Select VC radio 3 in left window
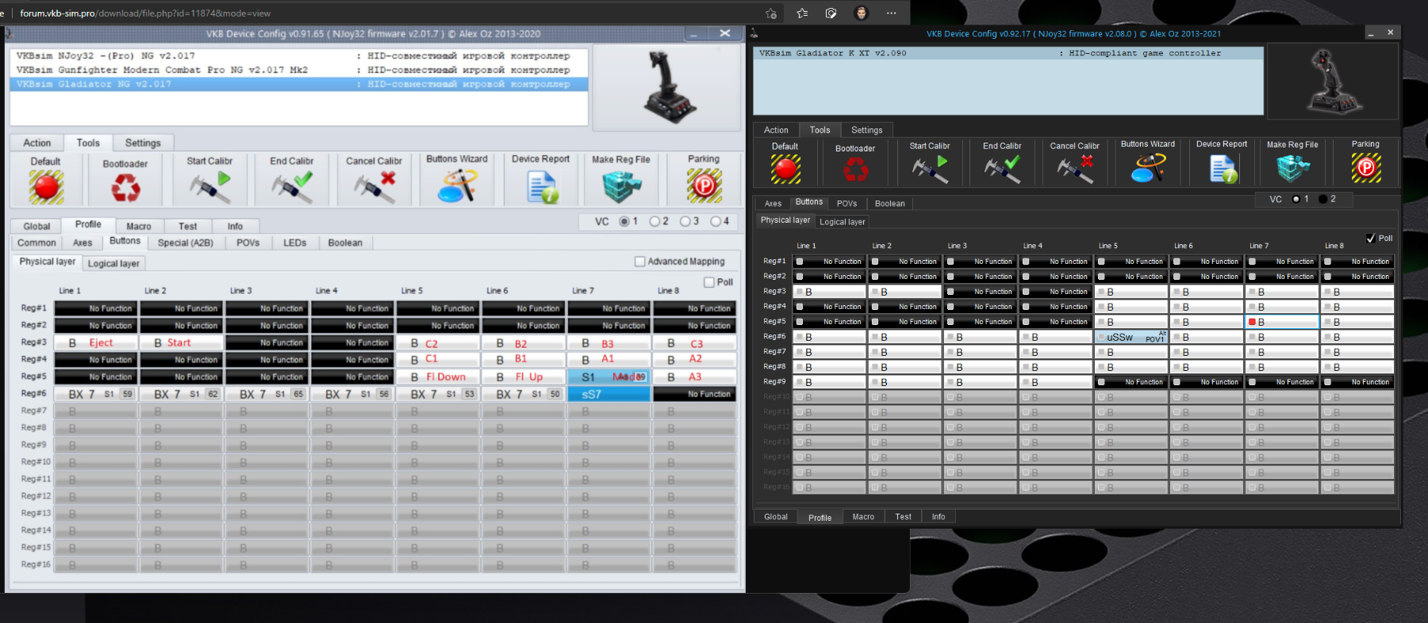The image size is (1428, 623). (x=685, y=221)
